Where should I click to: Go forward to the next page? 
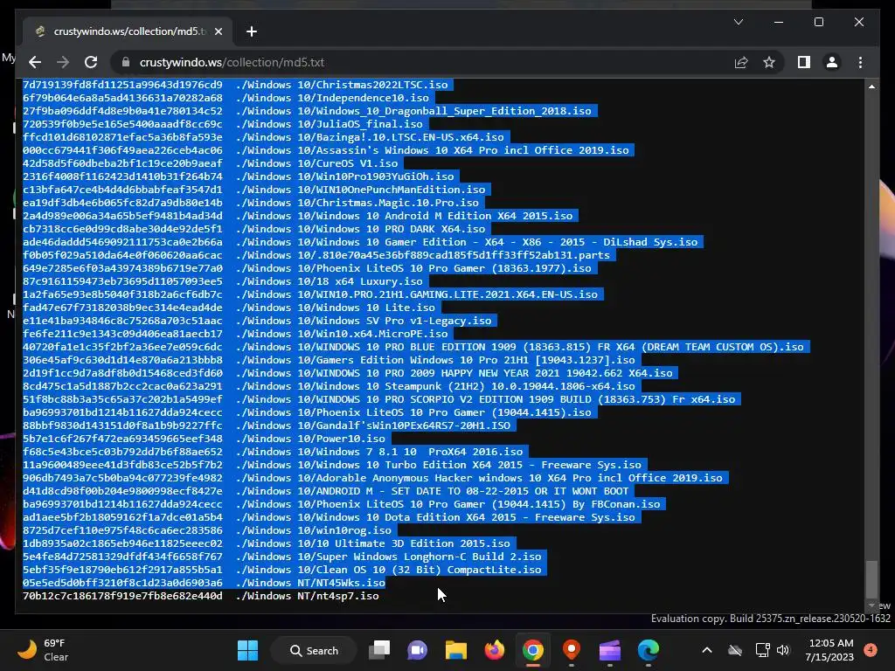click(63, 62)
